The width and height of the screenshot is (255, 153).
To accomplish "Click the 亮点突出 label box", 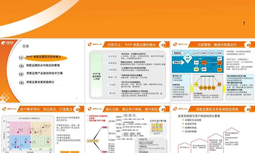I will [x=112, y=56].
